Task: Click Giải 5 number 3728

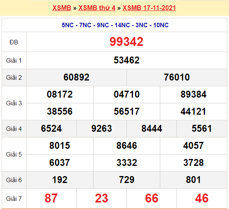Action: (193, 163)
